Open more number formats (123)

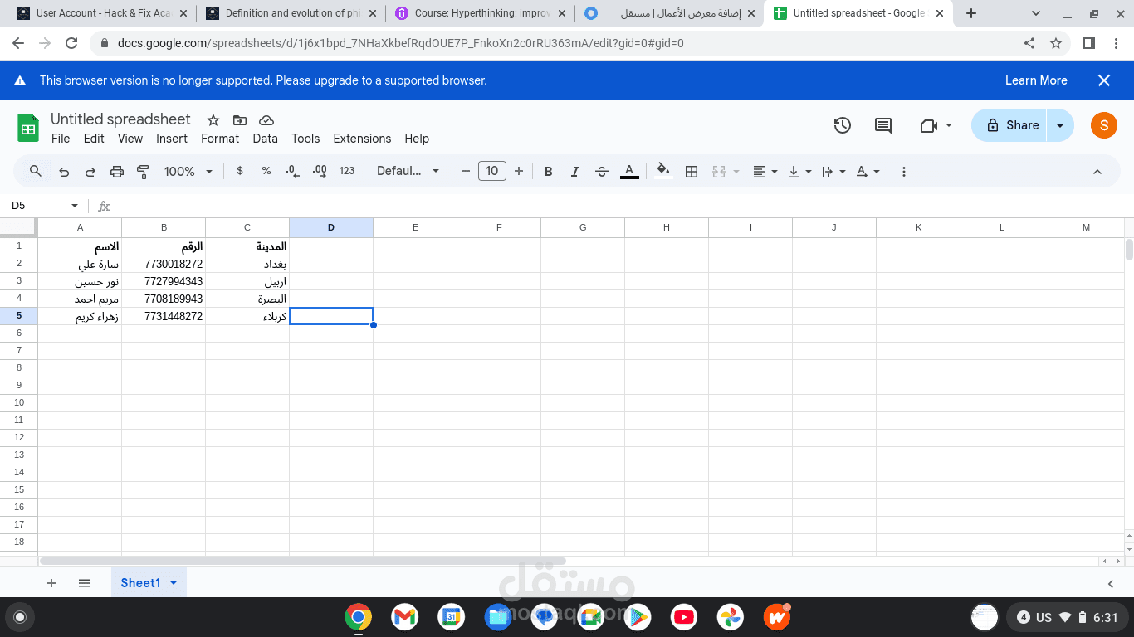tap(347, 171)
